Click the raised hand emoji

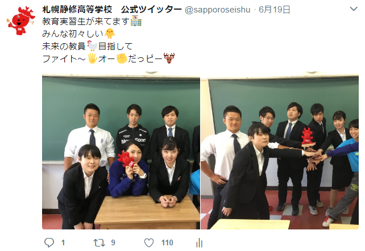93,58
